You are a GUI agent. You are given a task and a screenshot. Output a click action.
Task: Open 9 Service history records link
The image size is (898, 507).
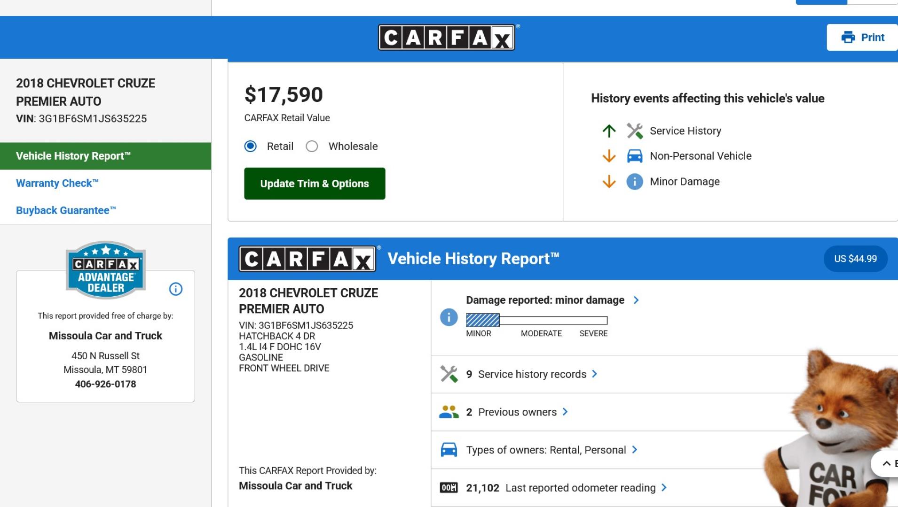(x=526, y=374)
